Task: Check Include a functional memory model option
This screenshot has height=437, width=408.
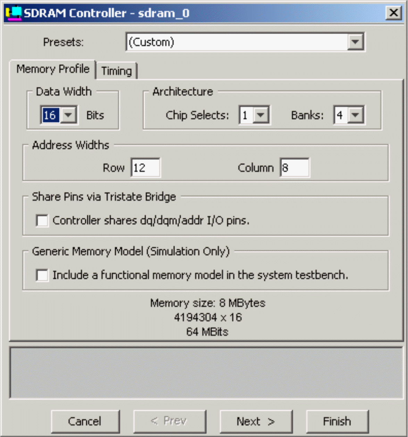Action: tap(42, 275)
